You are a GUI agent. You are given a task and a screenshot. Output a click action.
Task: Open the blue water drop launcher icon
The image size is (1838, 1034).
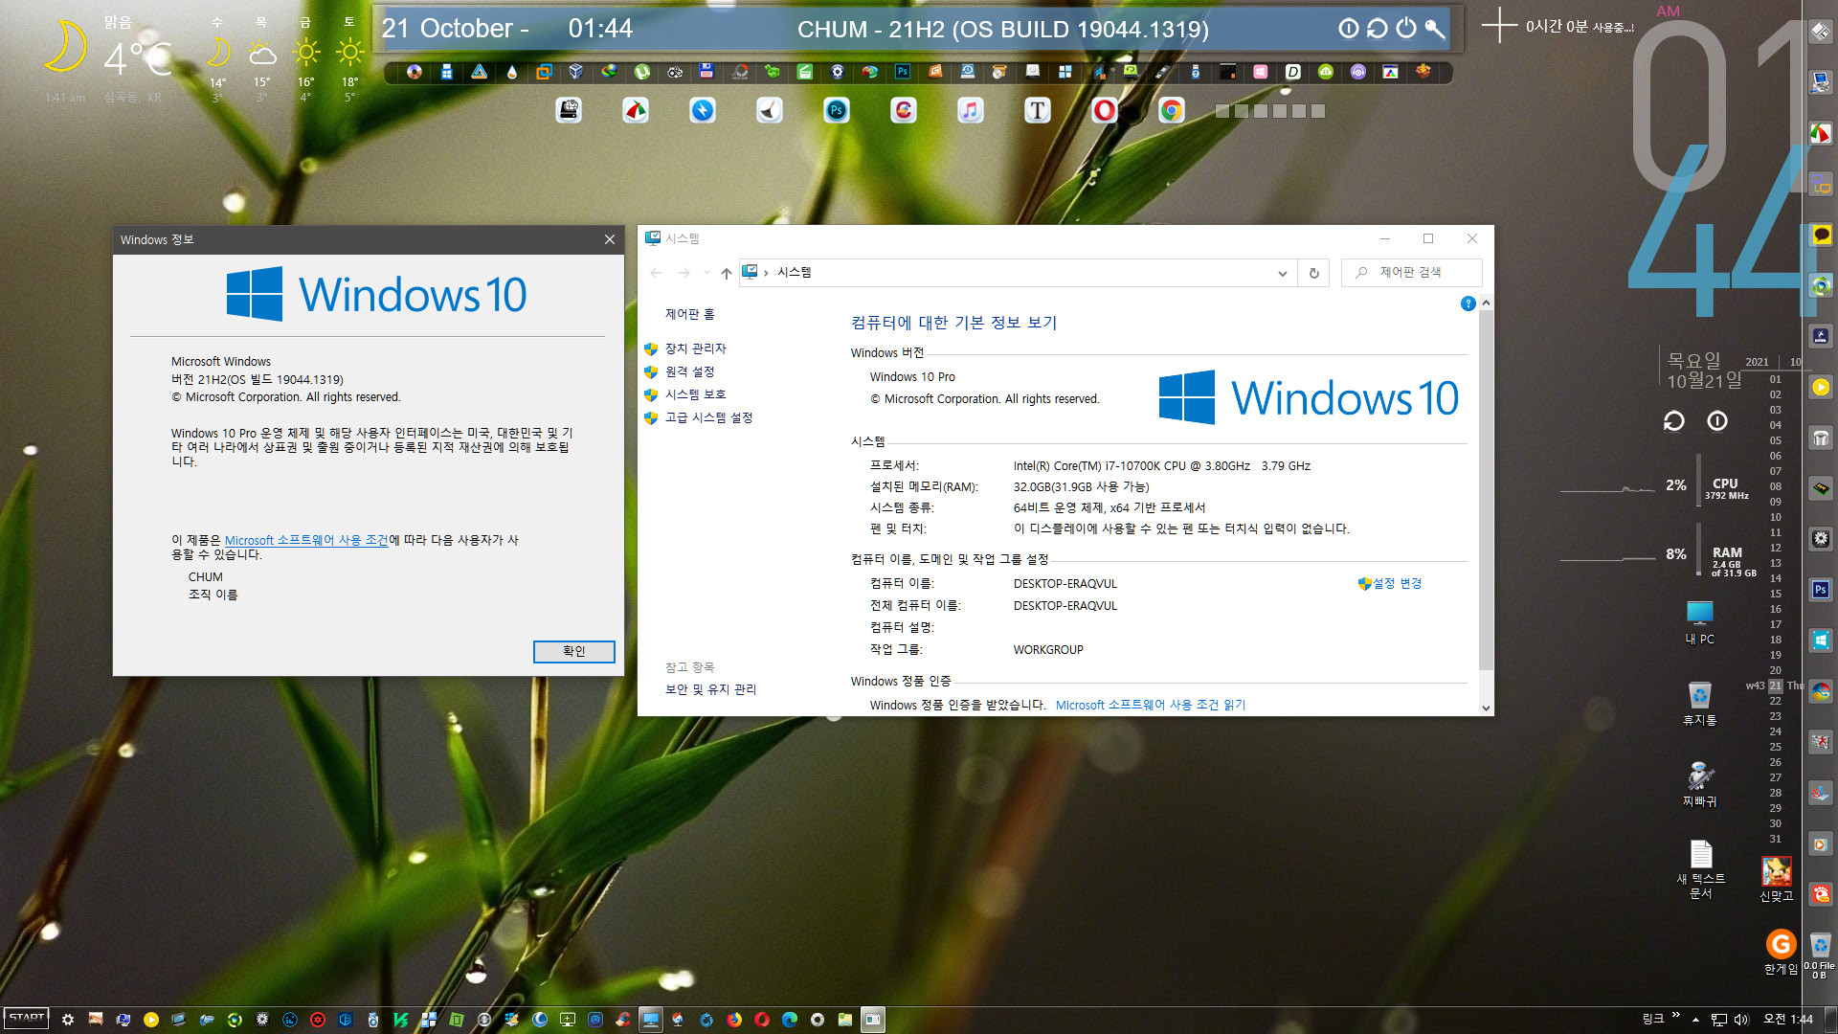(x=511, y=72)
